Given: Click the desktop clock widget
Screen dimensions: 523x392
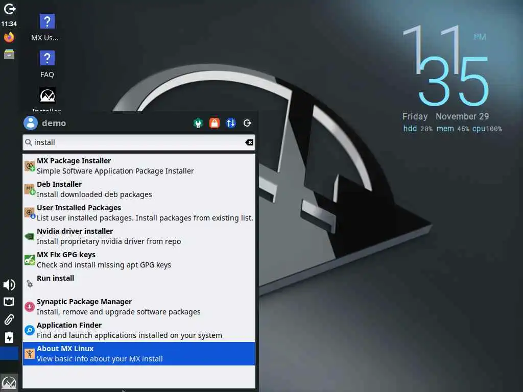Looking at the screenshot, I should click(x=446, y=65).
